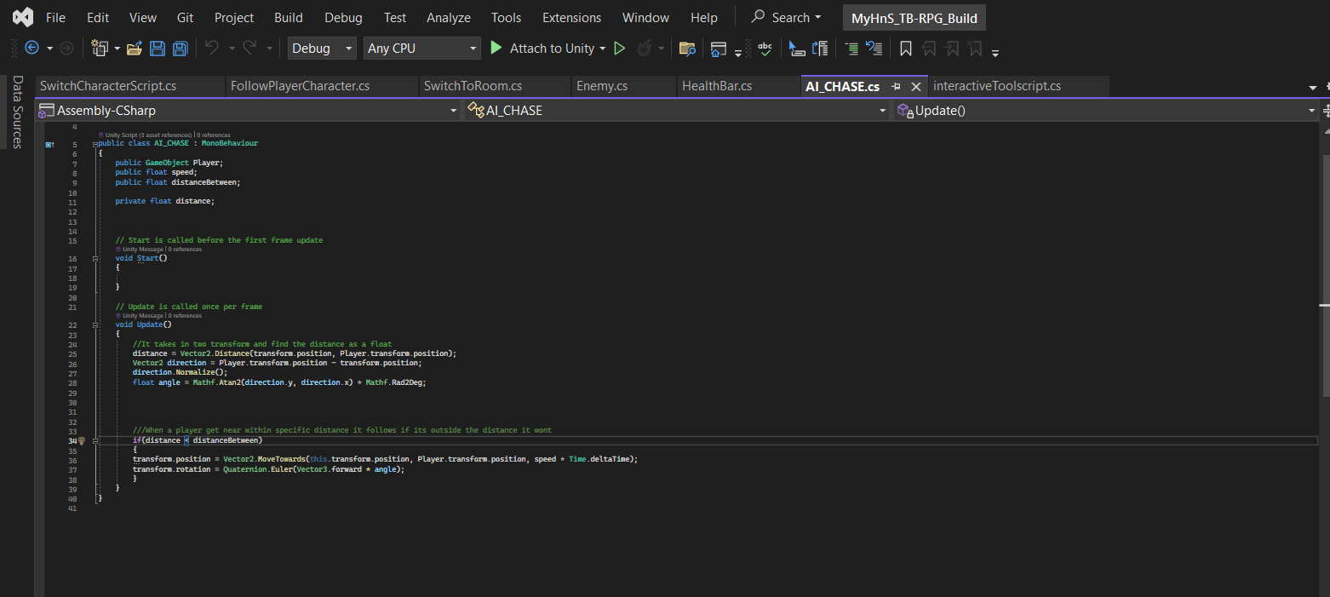Click the Redo arrow icon
The width and height of the screenshot is (1330, 597).
(250, 49)
